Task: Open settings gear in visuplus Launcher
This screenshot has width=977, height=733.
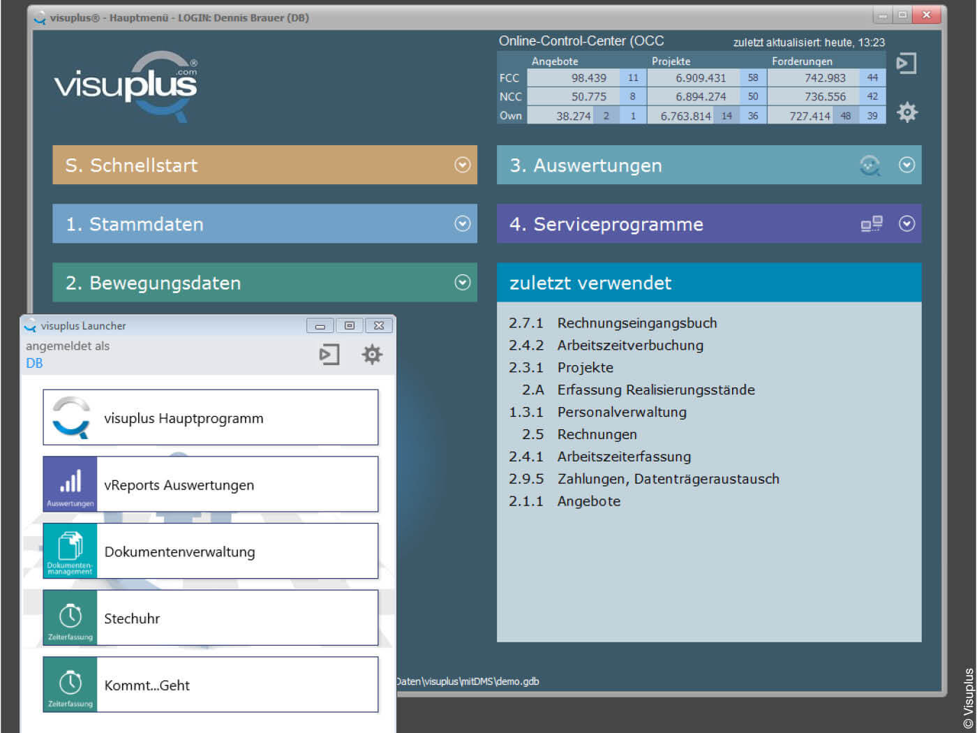Action: [x=371, y=355]
